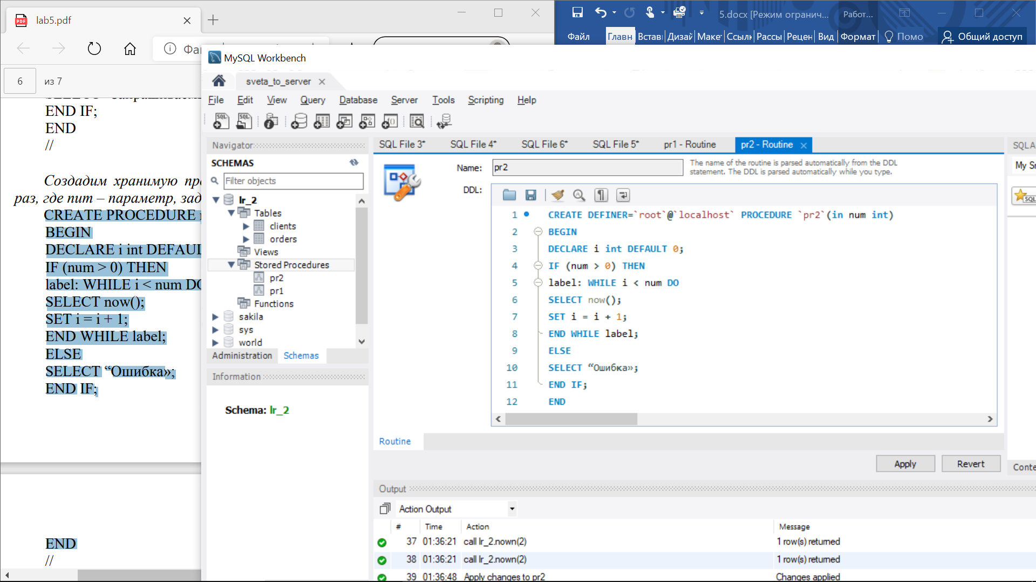Open Word Файл tab

[578, 37]
